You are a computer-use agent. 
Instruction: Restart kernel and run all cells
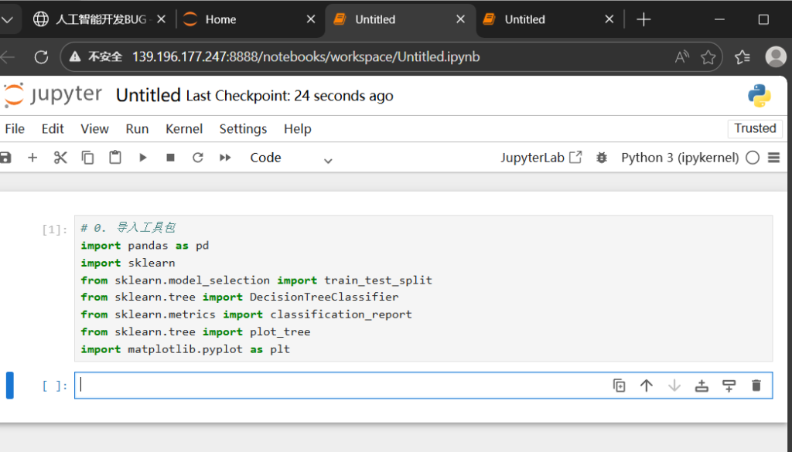point(225,158)
